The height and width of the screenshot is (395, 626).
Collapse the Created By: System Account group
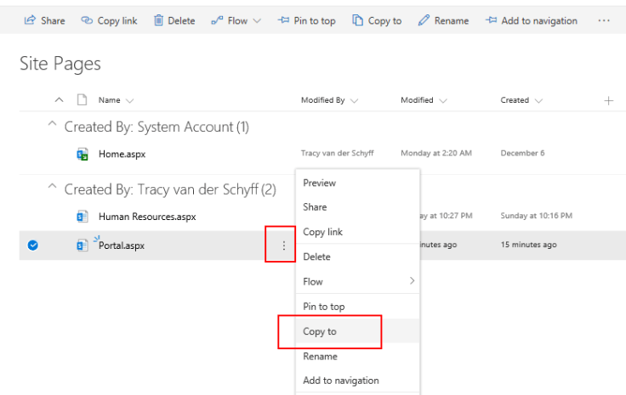click(x=54, y=127)
